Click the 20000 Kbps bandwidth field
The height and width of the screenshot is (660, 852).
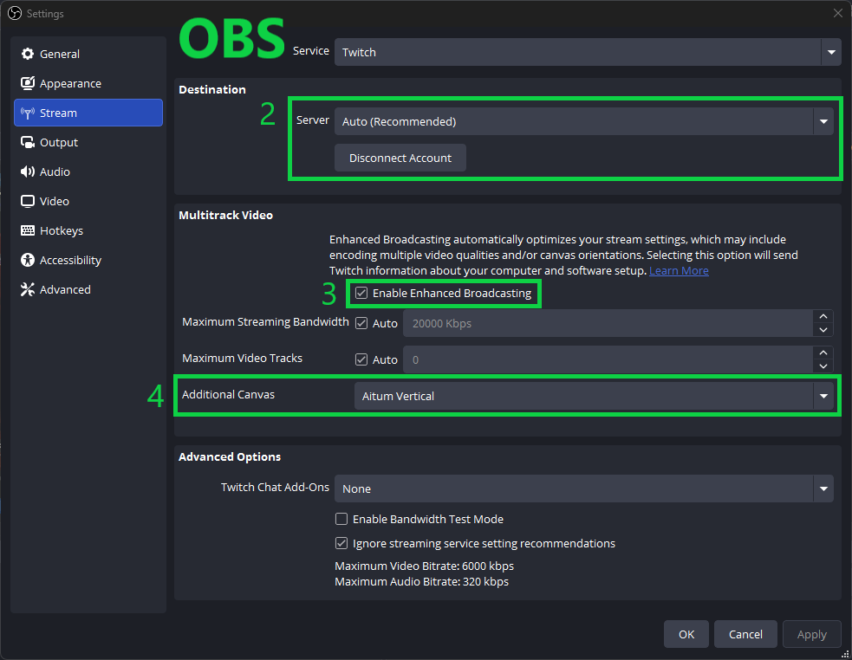pyautogui.click(x=608, y=323)
